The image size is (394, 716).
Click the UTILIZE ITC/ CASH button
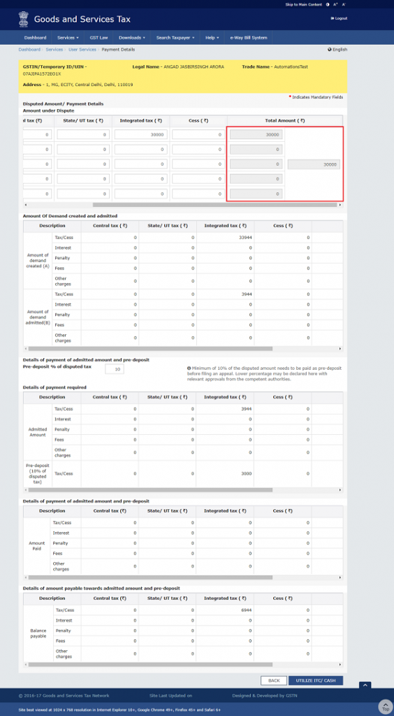pyautogui.click(x=316, y=680)
